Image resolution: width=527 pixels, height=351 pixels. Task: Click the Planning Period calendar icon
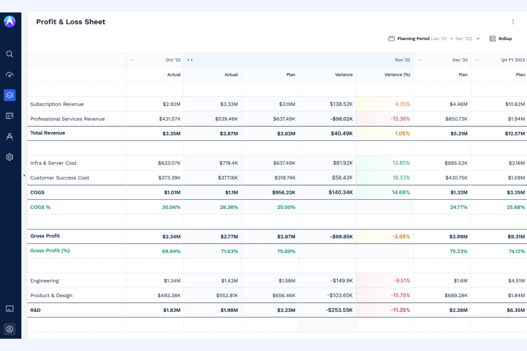(392, 38)
